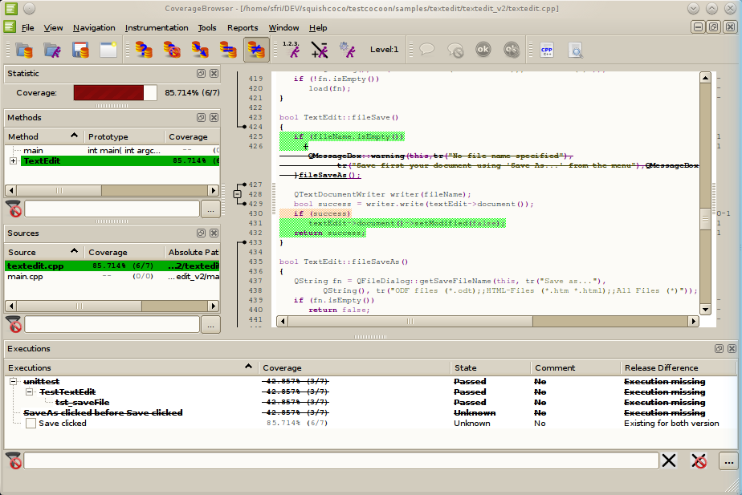Click the save database toolbar icon
The image size is (742, 495).
tap(80, 50)
